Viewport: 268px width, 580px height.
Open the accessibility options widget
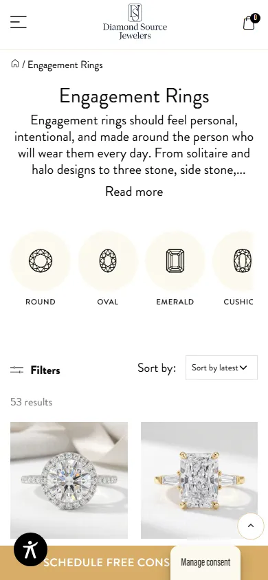[30, 549]
